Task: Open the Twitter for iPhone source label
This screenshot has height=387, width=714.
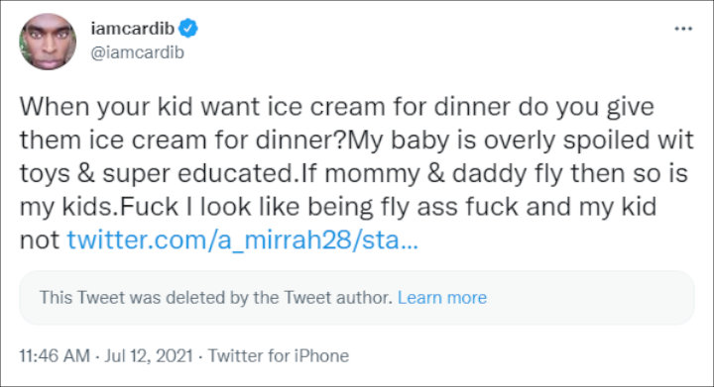Action: click(279, 355)
